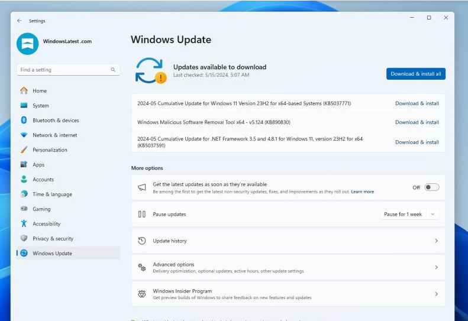The width and height of the screenshot is (468, 321).
Task: Click into the Find a setting field
Action: coord(62,70)
